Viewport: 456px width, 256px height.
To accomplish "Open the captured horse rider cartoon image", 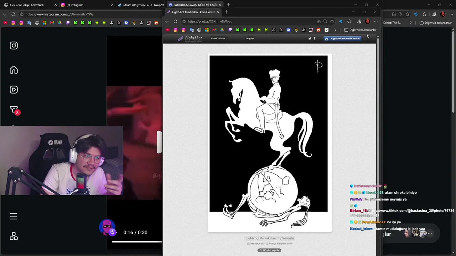I will coord(269,143).
